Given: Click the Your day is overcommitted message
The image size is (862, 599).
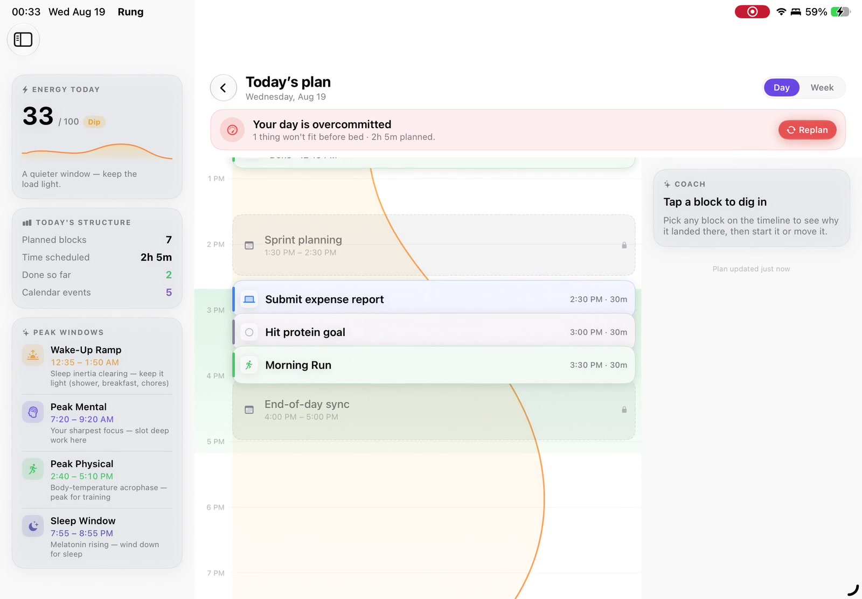Looking at the screenshot, I should coord(322,124).
